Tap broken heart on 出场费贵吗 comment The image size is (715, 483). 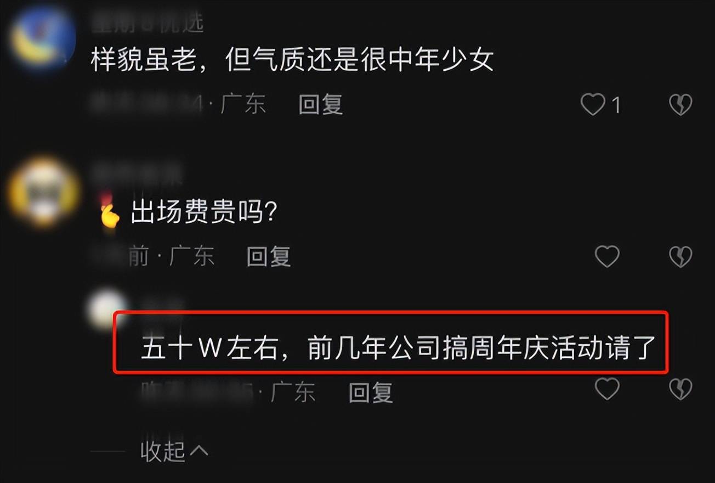pos(680,256)
